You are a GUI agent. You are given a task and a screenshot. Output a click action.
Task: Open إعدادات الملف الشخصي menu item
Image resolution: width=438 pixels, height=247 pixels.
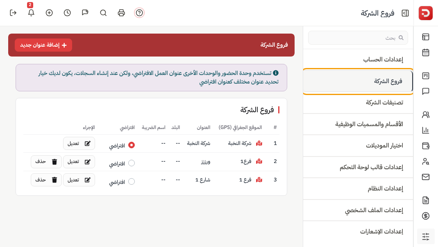[x=358, y=210]
